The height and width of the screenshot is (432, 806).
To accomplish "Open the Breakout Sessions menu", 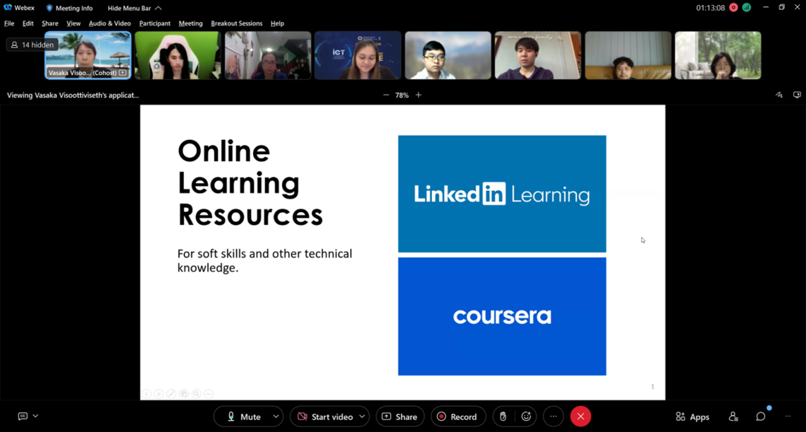I will click(x=236, y=23).
